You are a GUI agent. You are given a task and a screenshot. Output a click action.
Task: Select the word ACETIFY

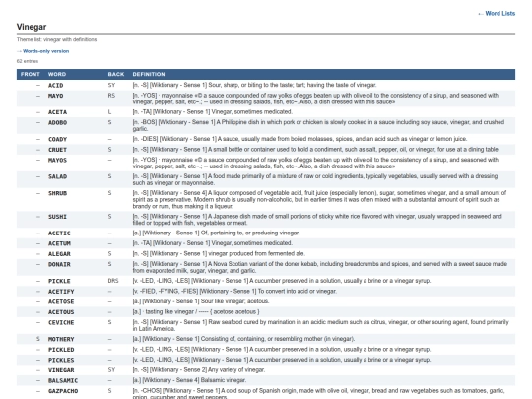(61, 292)
